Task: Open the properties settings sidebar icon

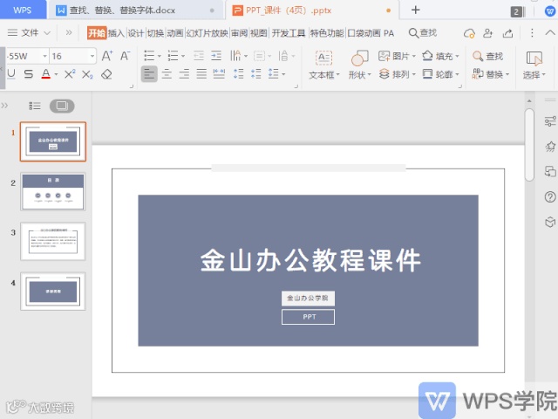Action: (550, 121)
